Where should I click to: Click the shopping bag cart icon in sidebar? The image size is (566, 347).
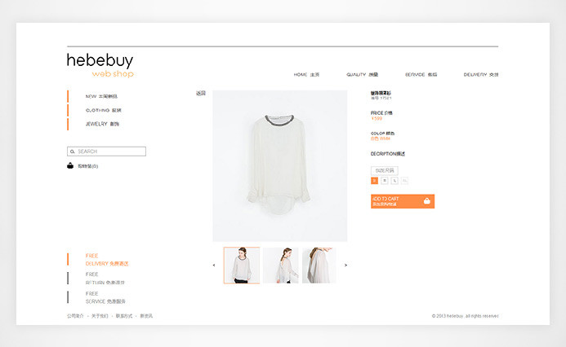[x=70, y=165]
